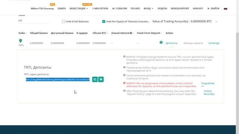Click the coin search field containing trtl
Viewport: 239px width, 134px height.
click(34, 21)
